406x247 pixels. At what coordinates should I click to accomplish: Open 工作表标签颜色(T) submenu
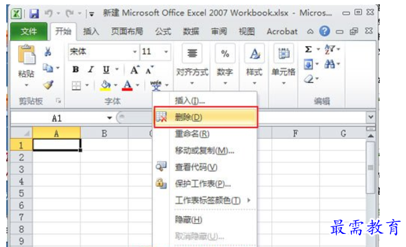(x=205, y=200)
